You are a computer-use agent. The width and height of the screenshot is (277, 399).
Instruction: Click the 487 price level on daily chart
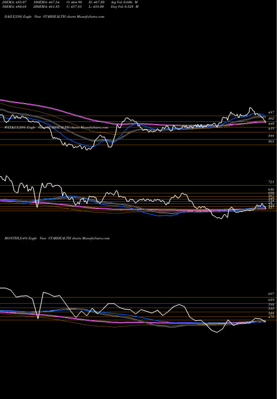pyautogui.click(x=271, y=112)
